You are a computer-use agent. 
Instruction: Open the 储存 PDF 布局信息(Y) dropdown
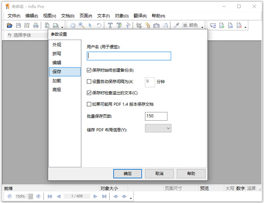click(x=158, y=128)
